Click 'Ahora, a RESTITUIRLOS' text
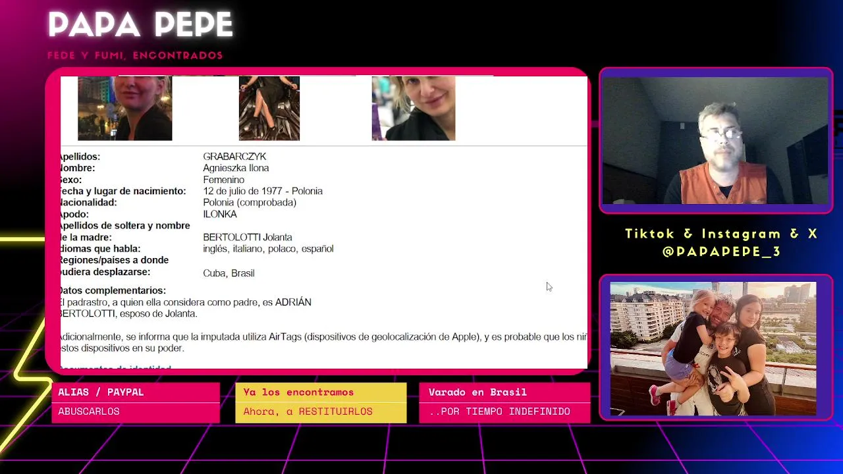 tap(308, 411)
